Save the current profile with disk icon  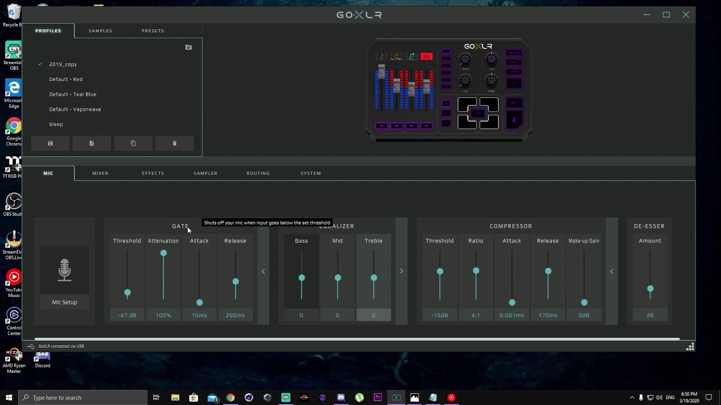50,143
